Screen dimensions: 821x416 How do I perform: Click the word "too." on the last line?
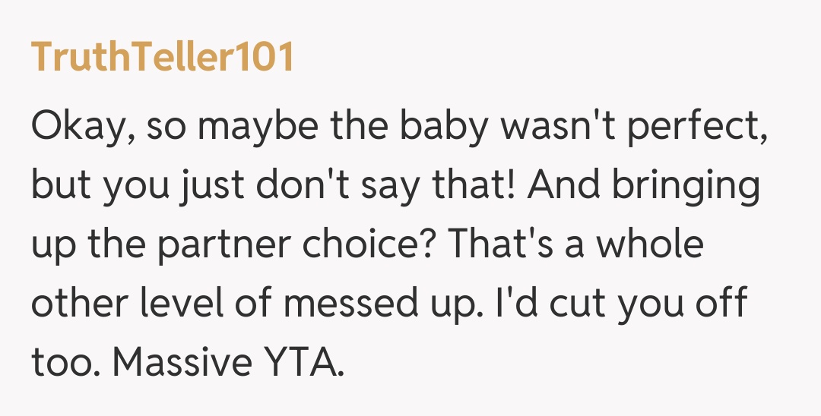[x=64, y=363]
